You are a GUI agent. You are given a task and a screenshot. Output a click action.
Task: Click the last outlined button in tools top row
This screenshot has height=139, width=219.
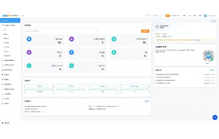point(135,86)
